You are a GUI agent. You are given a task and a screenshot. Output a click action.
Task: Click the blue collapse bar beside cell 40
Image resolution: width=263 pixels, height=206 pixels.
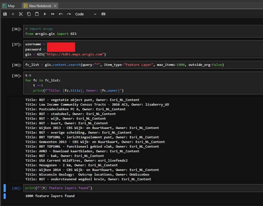tap(5, 188)
